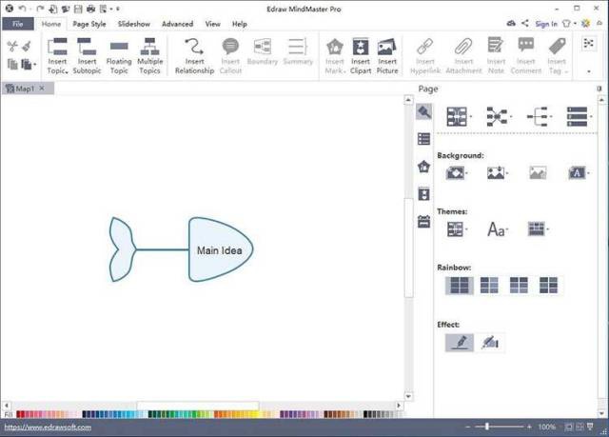Select the third Rainbow color scheme

[519, 286]
